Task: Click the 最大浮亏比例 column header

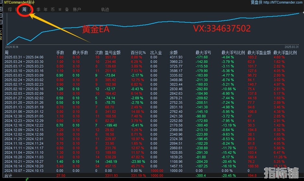Action: [x=233, y=53]
